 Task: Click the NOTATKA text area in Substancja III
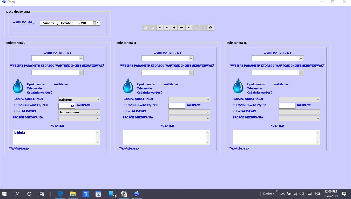tap(274, 137)
